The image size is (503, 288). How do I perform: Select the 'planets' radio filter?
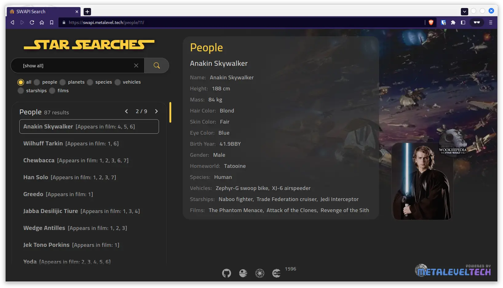63,82
